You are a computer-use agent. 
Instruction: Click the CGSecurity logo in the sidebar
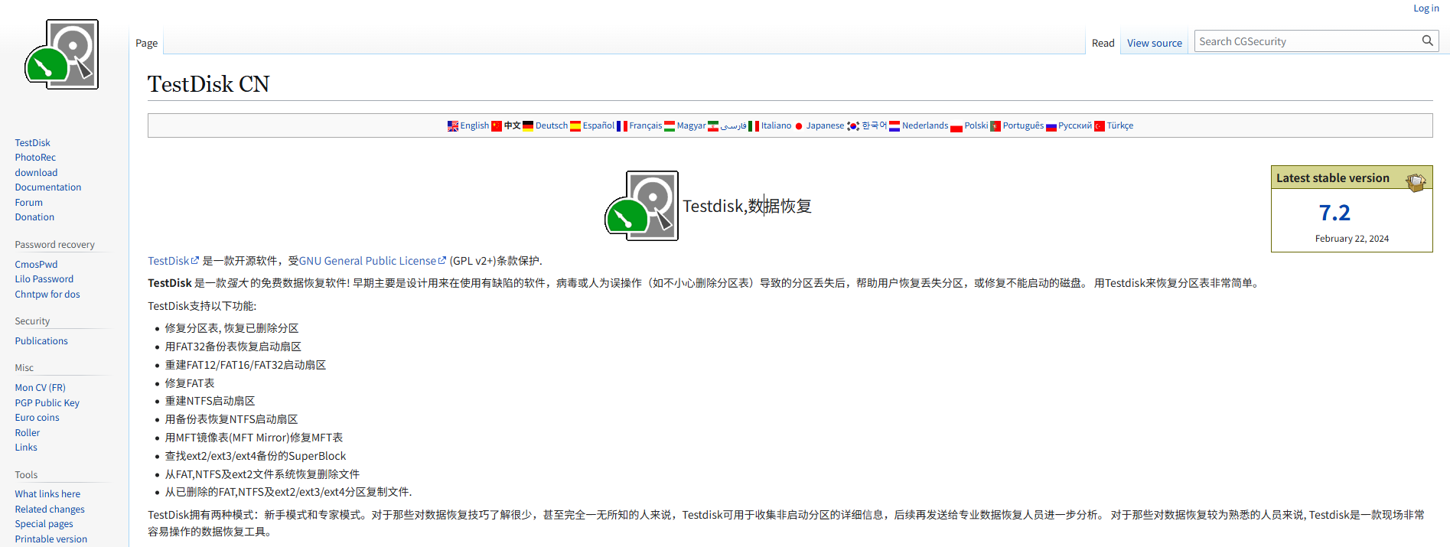(x=62, y=54)
